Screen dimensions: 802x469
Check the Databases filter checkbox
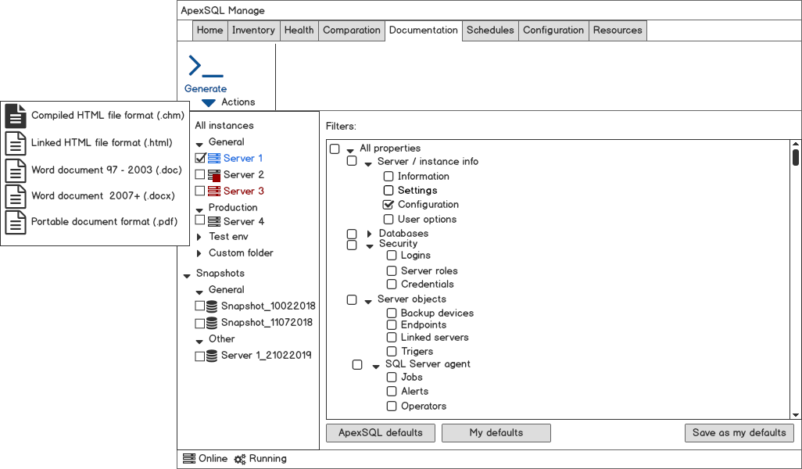coord(352,234)
